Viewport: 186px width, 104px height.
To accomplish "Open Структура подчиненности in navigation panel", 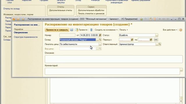I will pyautogui.click(x=26, y=37).
